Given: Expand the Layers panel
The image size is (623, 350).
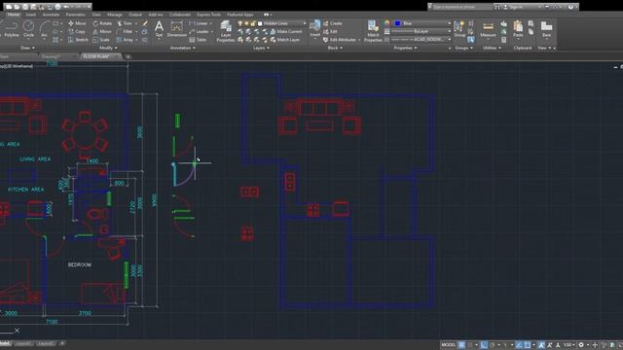Looking at the screenshot, I should 261,48.
